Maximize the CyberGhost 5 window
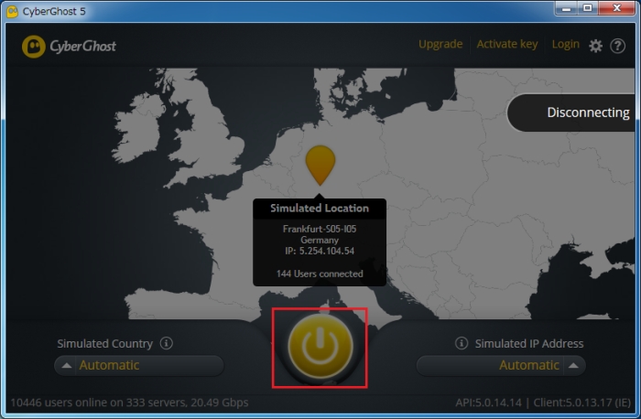Screen dimensions: 641x419 pos(588,8)
